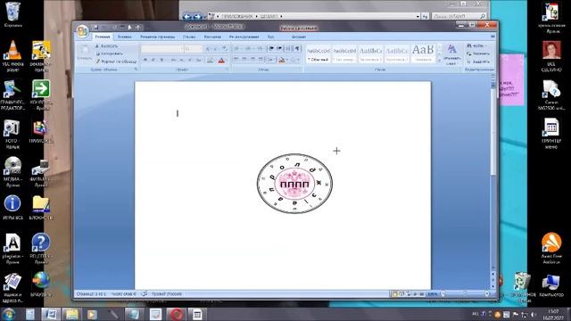Select the Normal style thumbnail
This screenshot has width=571, height=321.
pyautogui.click(x=319, y=53)
